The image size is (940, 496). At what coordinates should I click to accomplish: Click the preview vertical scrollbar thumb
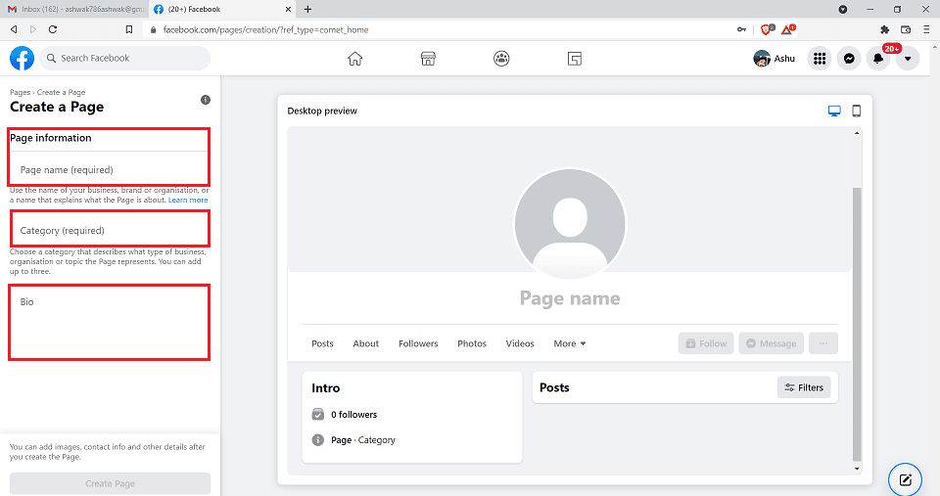(x=857, y=324)
